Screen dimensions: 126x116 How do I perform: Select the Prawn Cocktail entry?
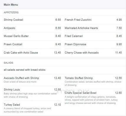[x=13, y=44]
